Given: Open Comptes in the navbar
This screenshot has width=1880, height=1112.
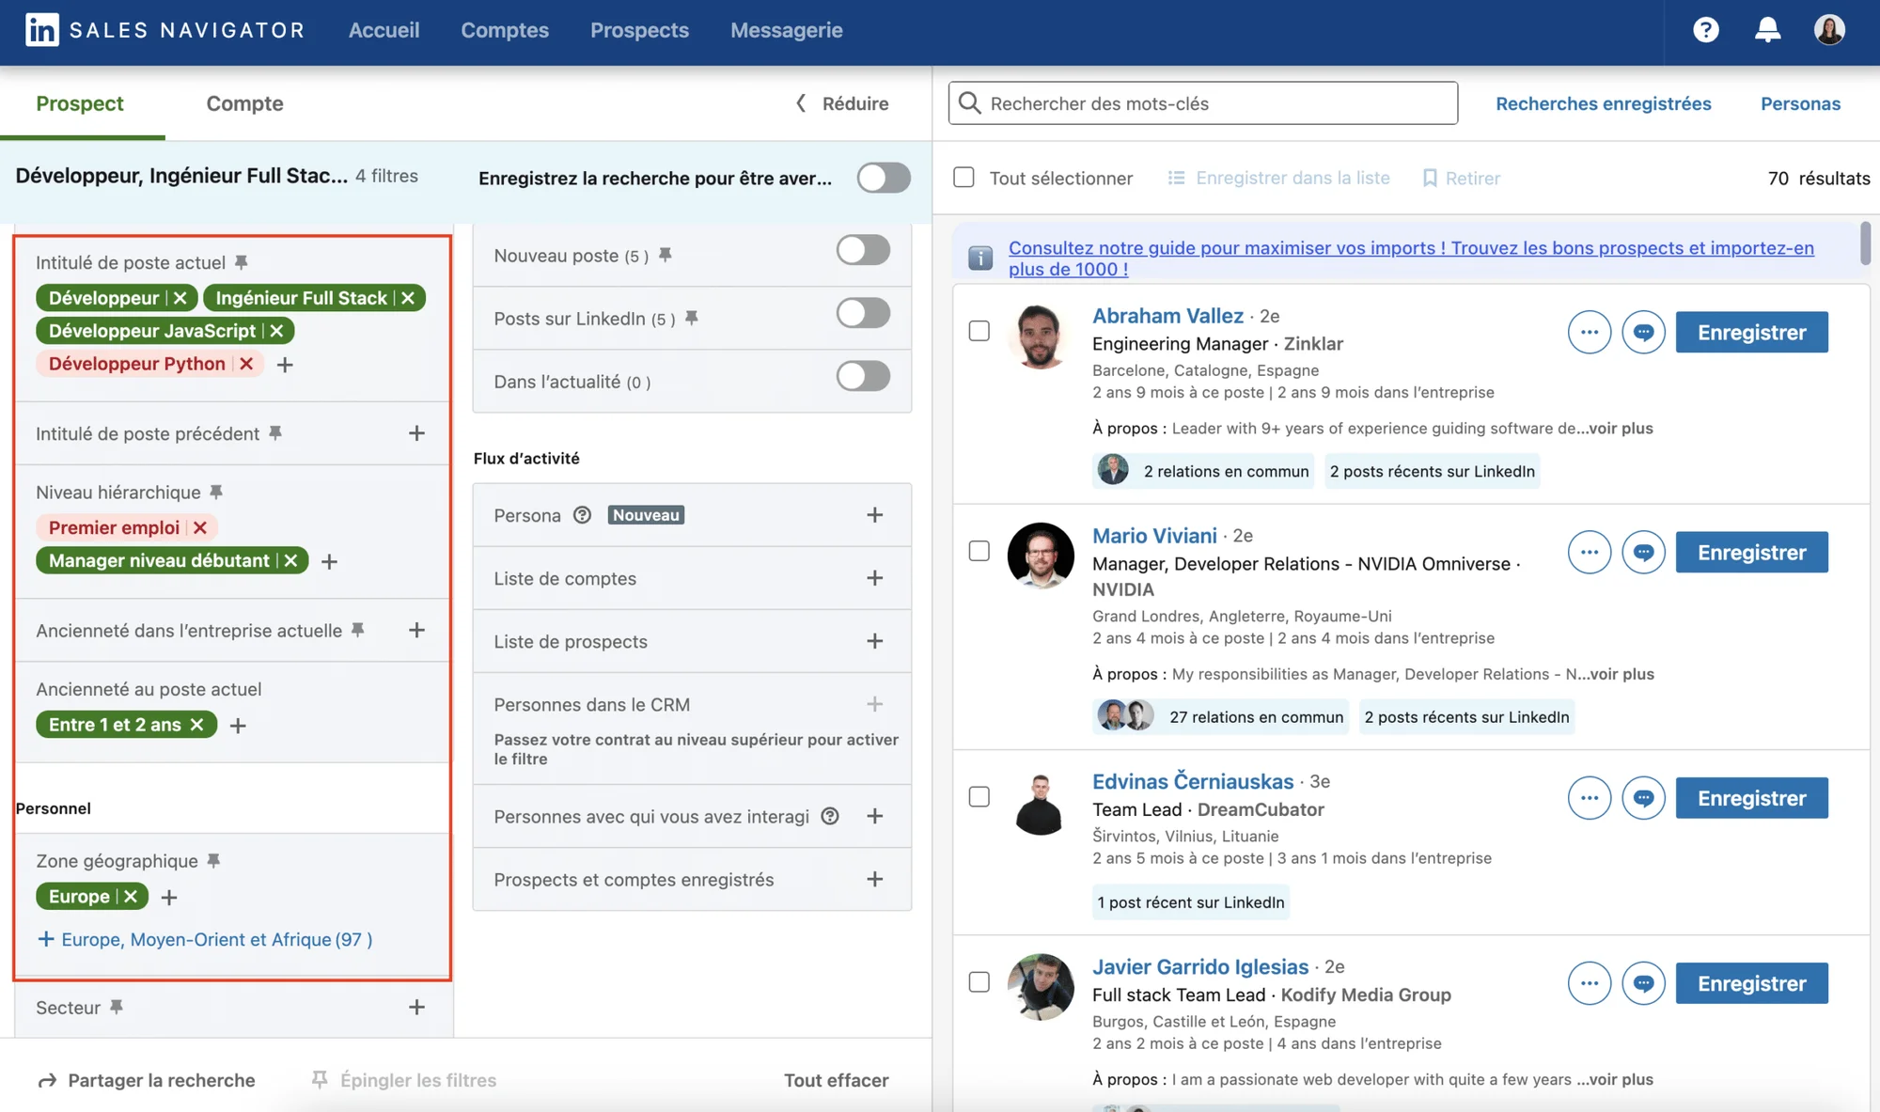Looking at the screenshot, I should pyautogui.click(x=505, y=30).
